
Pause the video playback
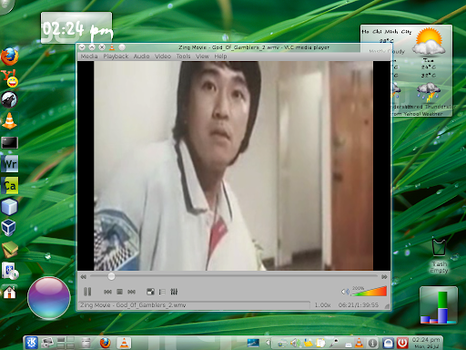pos(87,292)
